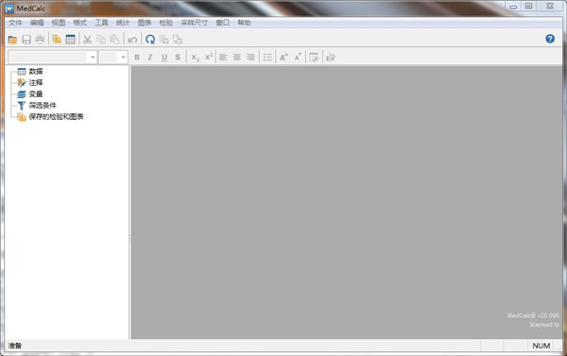The image size is (567, 356).
Task: Click the Undo arrow icon
Action: [x=132, y=40]
